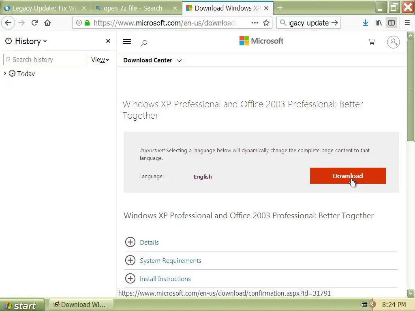Click the Microsoft logo
415x311 pixels.
tap(261, 41)
